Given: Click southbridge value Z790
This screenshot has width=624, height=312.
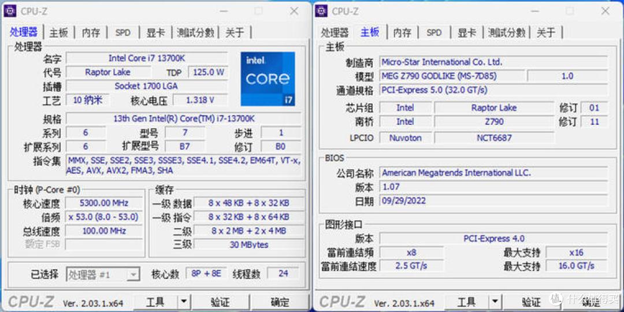Looking at the screenshot, I should point(494,122).
